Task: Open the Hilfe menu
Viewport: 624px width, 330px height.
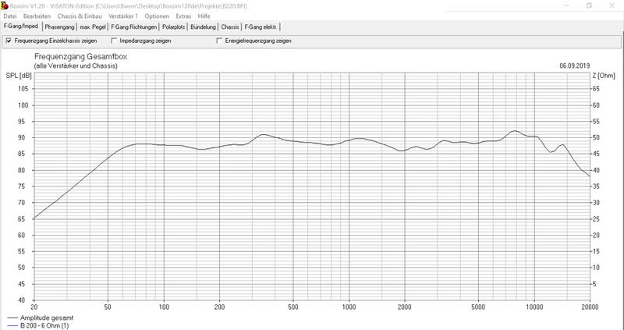Action: tap(204, 16)
